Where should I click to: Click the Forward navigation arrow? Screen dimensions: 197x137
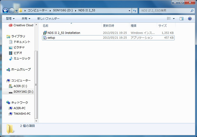(12, 11)
